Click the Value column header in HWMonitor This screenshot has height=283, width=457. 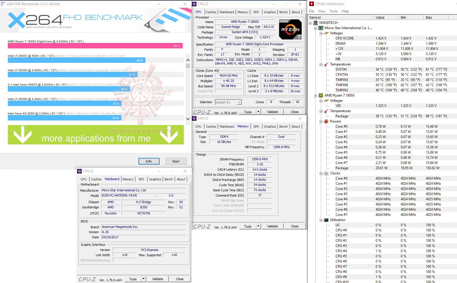pyautogui.click(x=386, y=18)
